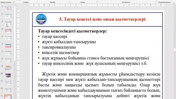Click the bullet 'жүкті қабылдап-тапсырушы'

point(69,42)
